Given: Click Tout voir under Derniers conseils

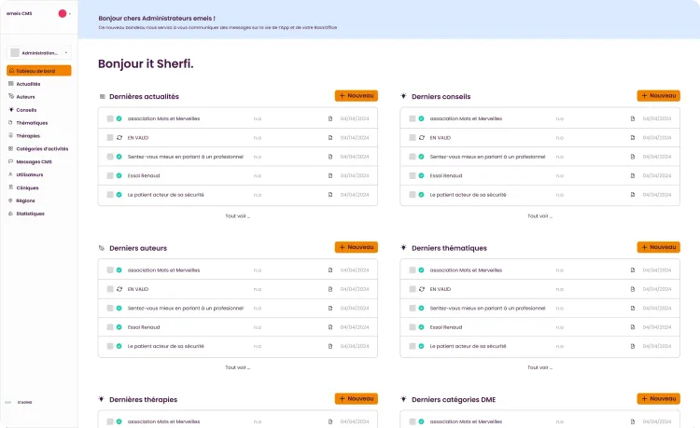Looking at the screenshot, I should (x=539, y=215).
